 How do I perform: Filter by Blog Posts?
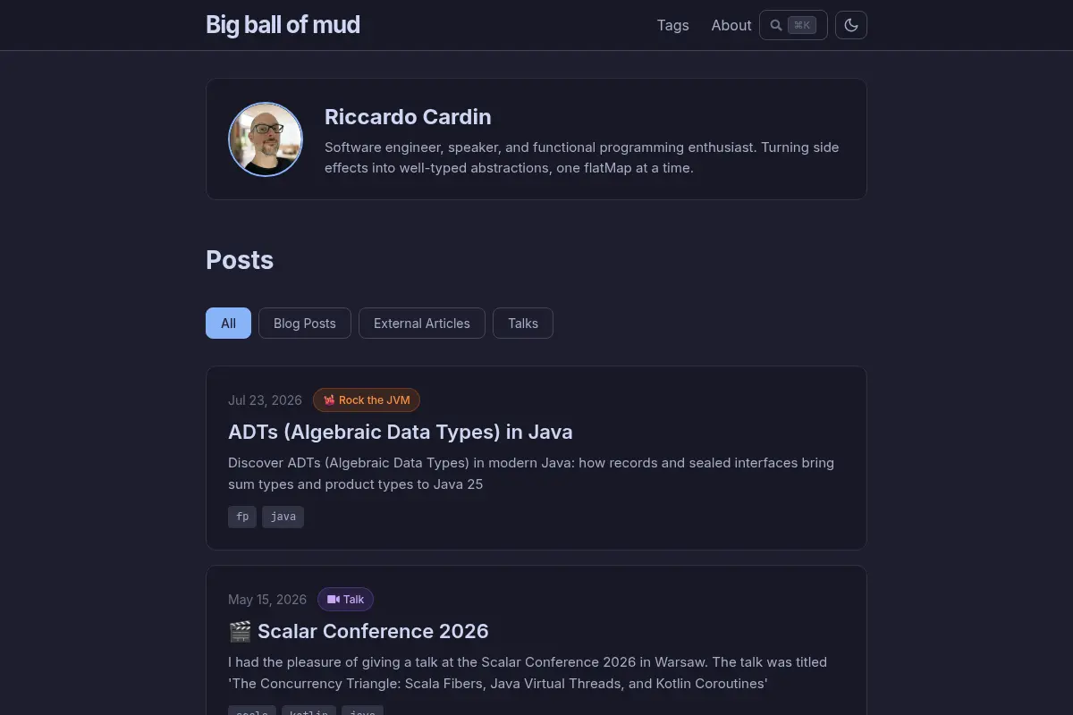[305, 324]
